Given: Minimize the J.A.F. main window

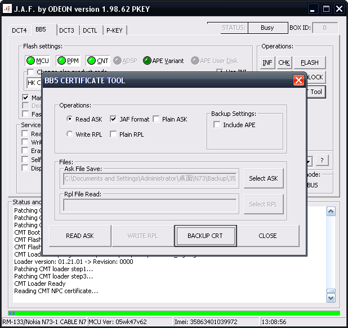Looking at the screenshot, I should coord(313,9).
